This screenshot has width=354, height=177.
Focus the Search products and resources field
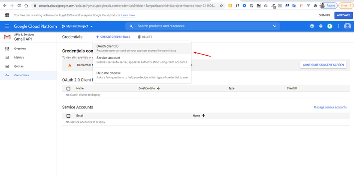click(202, 26)
